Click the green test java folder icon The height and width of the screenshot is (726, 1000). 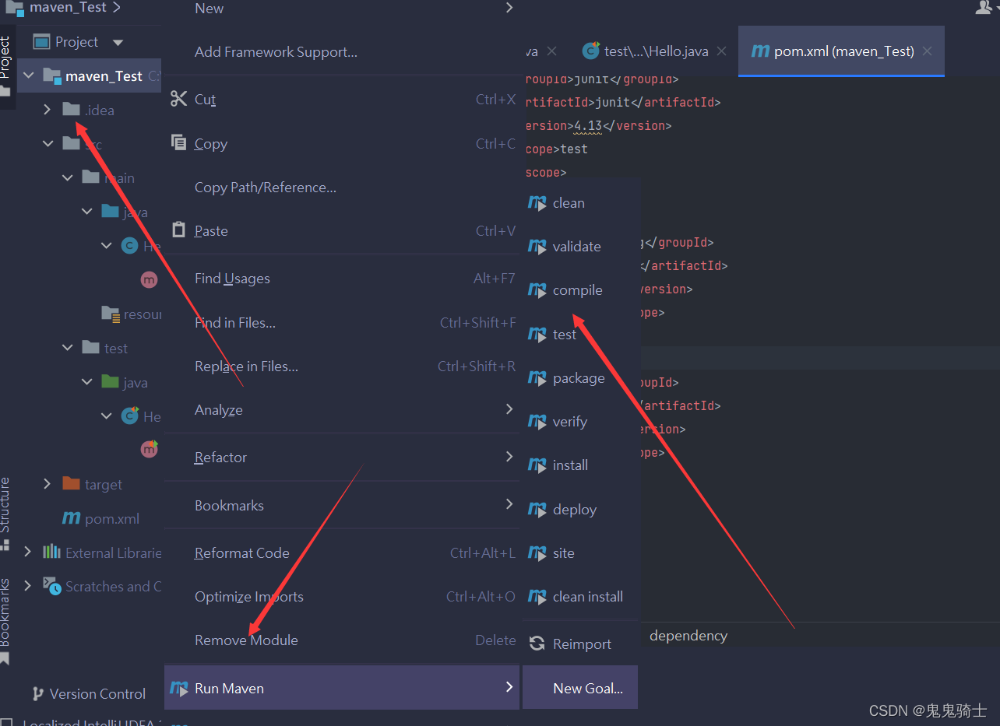point(110,382)
